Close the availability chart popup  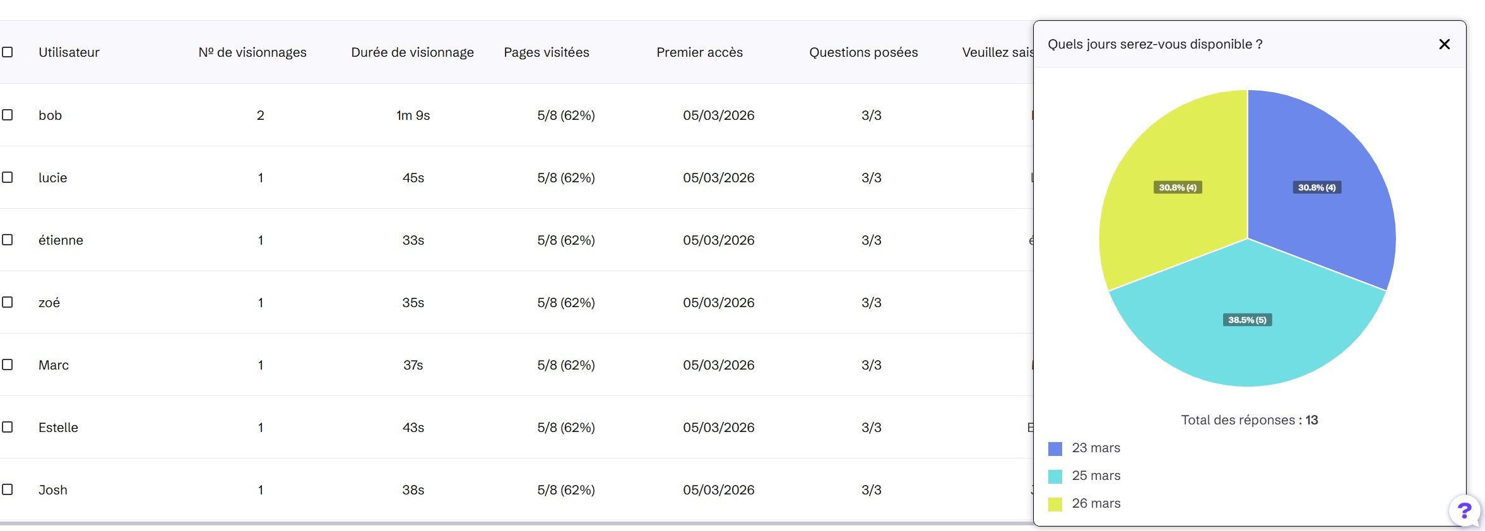click(1444, 44)
